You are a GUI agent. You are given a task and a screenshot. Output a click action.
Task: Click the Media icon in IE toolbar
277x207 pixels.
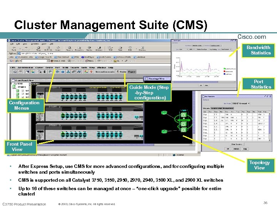(89, 48)
